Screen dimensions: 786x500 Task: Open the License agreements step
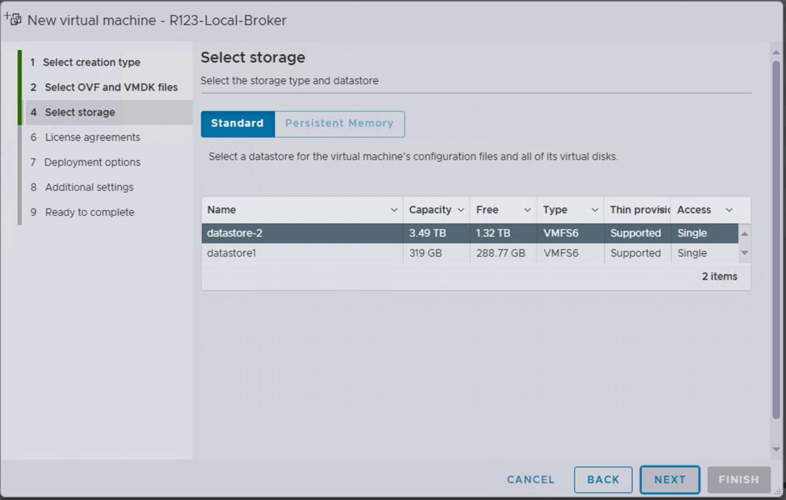coord(92,137)
